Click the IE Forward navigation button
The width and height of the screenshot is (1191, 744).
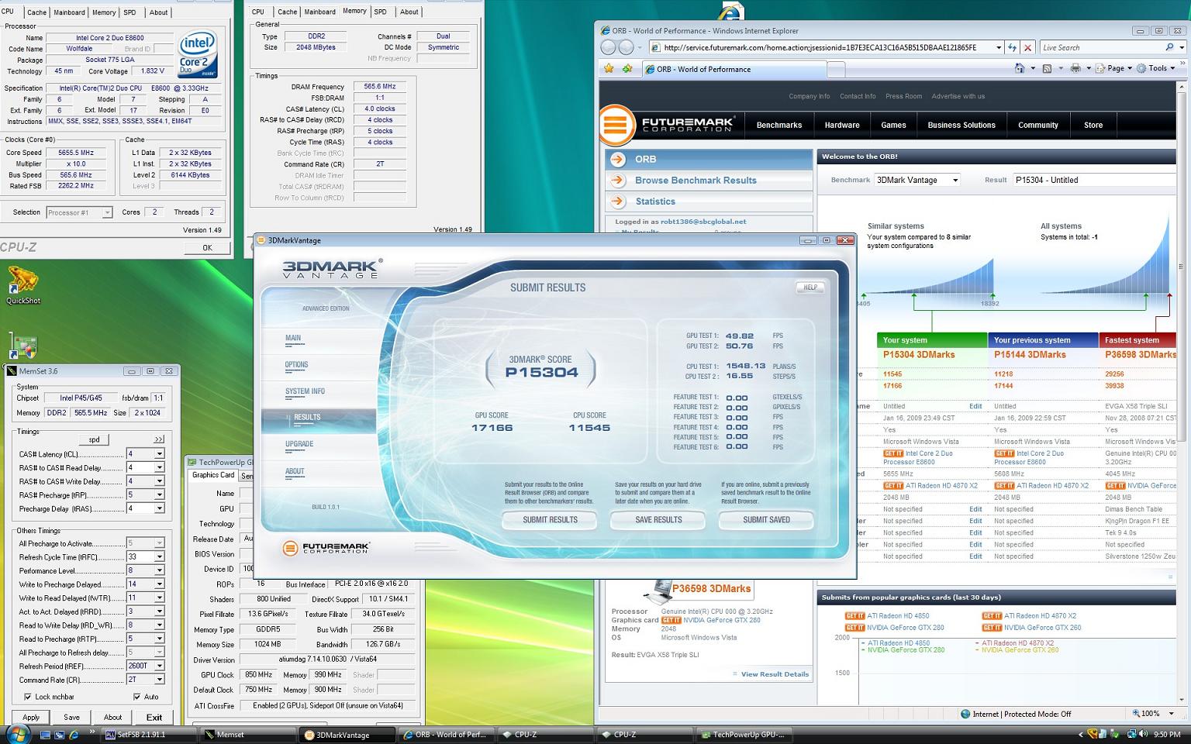627,47
